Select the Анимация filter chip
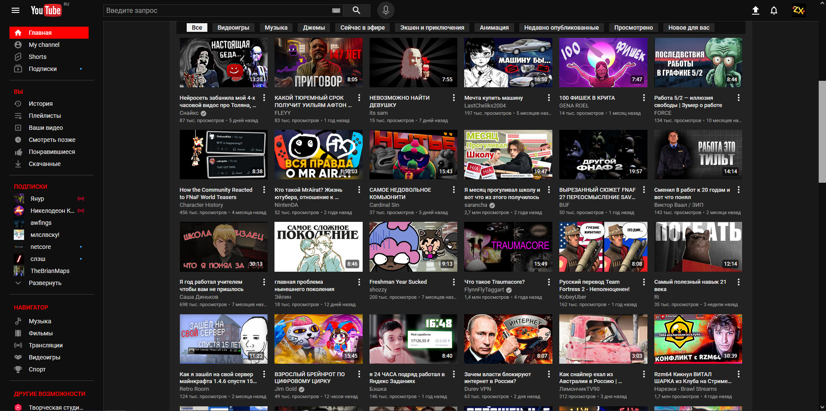Image resolution: width=826 pixels, height=411 pixels. [x=494, y=28]
